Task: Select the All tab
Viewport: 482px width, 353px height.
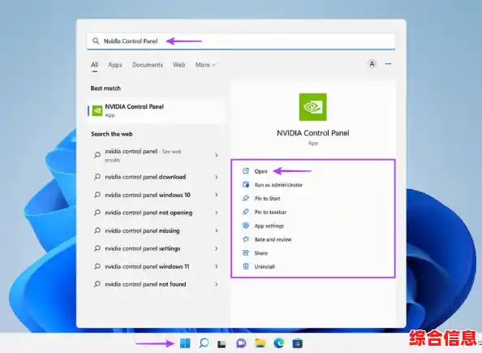Action: 94,65
